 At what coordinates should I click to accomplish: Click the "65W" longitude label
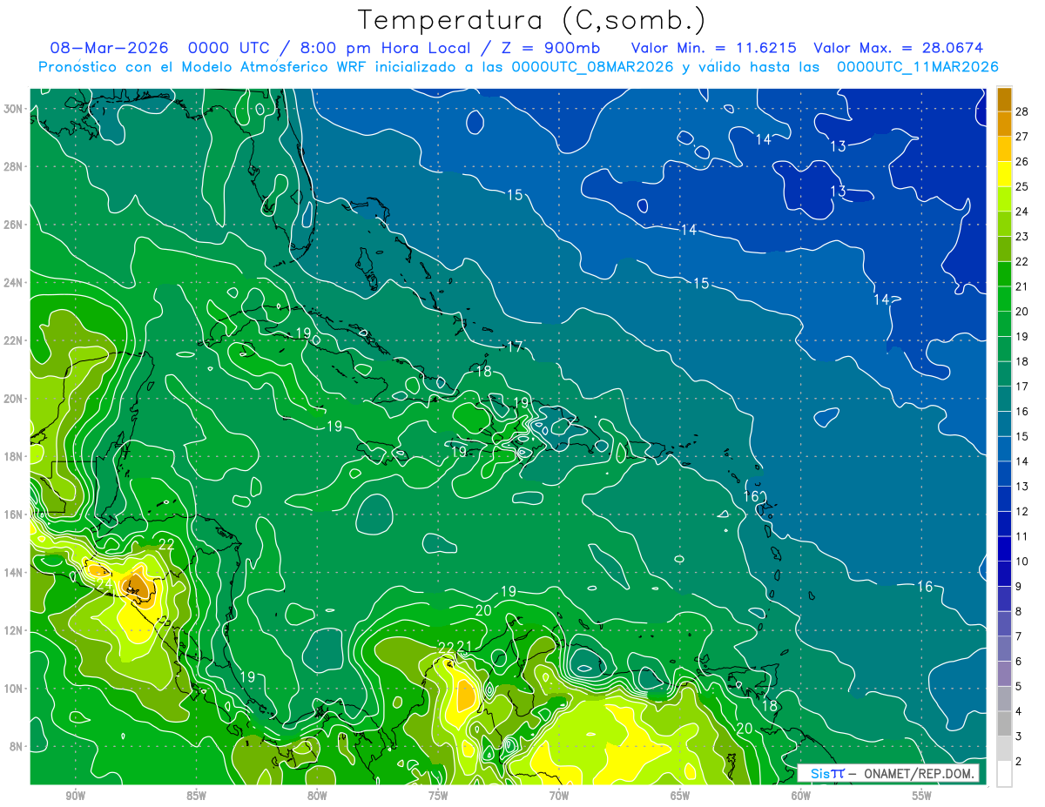(680, 796)
